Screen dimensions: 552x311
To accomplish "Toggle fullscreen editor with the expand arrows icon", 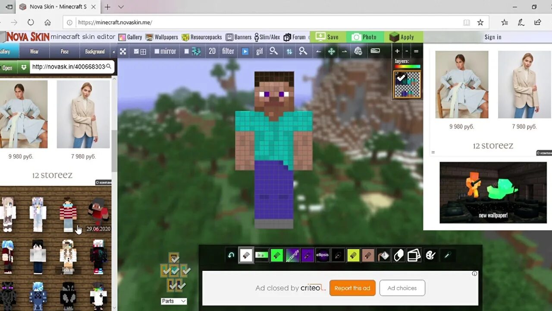I will pos(123,51).
